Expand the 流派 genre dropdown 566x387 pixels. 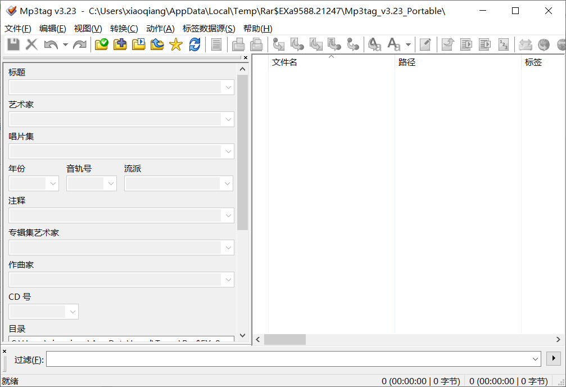click(x=228, y=183)
